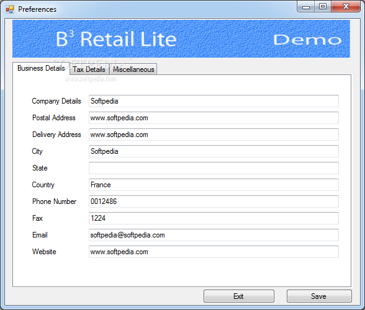
Task: Close the Preferences window
Action: pyautogui.click(x=346, y=7)
